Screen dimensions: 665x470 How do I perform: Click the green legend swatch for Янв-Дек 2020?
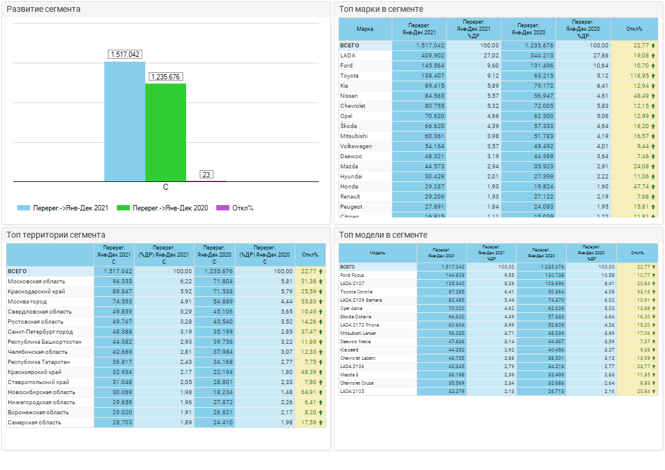point(123,208)
